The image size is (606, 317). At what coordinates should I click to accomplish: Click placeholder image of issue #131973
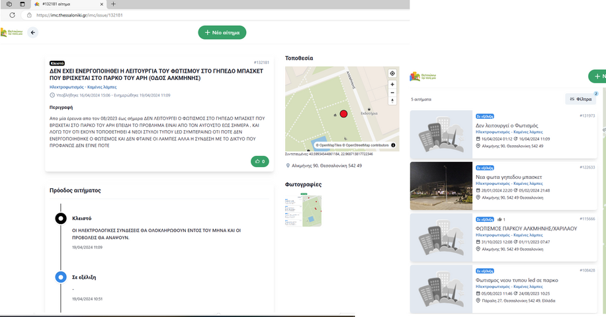[x=441, y=135]
